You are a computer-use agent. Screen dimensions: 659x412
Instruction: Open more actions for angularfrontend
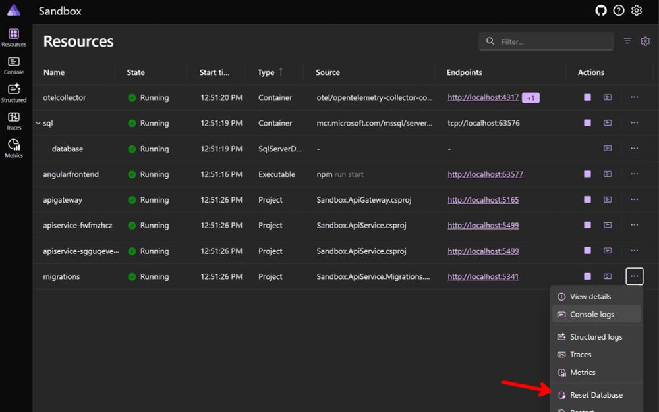pyautogui.click(x=634, y=174)
